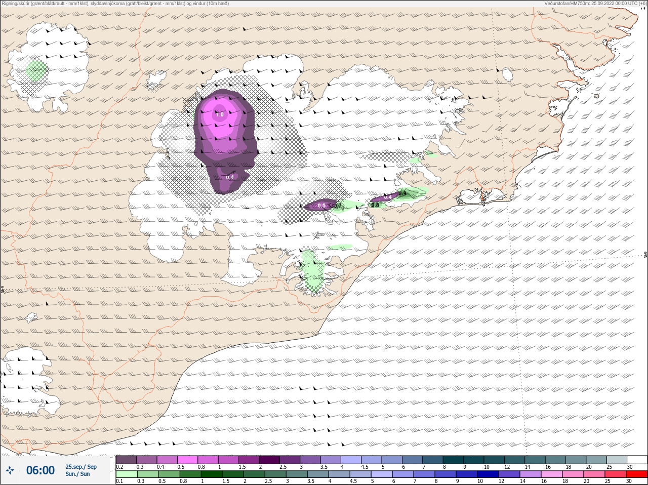Click the '0.8' value label on the map
Viewport: 648px width, 485px height.
point(375,205)
